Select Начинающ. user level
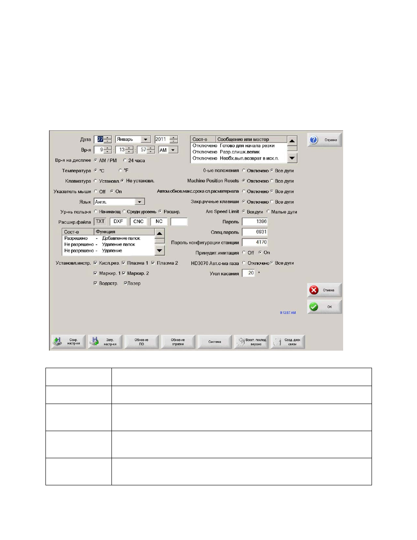The height and width of the screenshot is (540, 417). [96, 212]
